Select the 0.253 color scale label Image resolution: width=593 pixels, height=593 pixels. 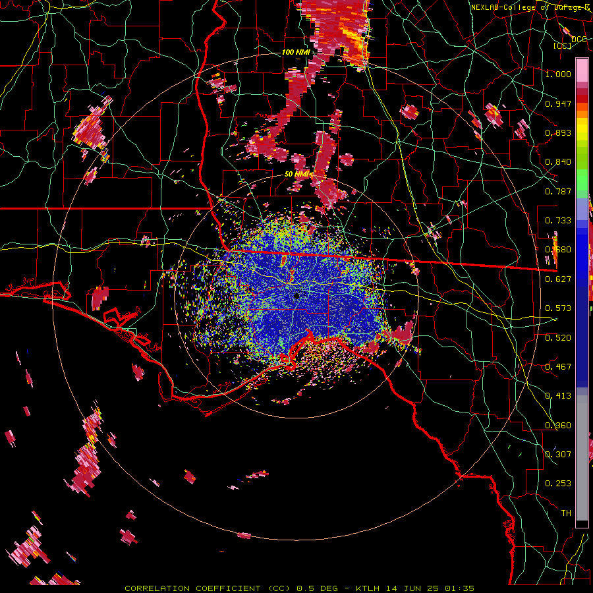pos(558,484)
